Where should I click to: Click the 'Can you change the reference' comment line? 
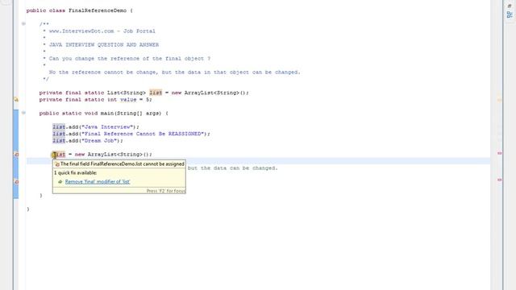click(130, 59)
